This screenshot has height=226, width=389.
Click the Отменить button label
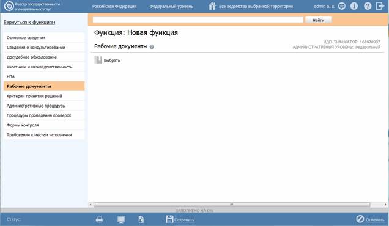375,220
